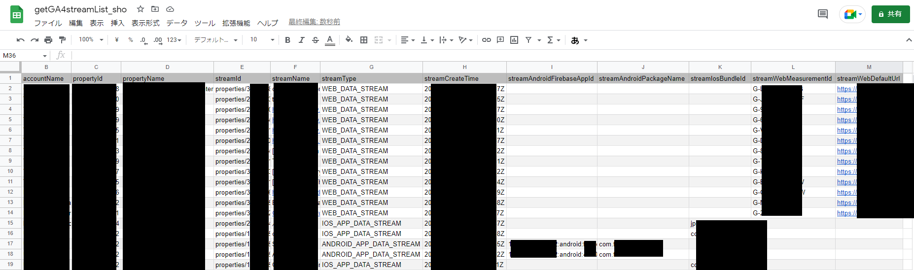Open merge cells options arrow
This screenshot has height=270, width=914.
point(389,40)
